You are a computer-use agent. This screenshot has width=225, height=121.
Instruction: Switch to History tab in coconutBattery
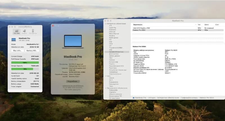(24, 31)
